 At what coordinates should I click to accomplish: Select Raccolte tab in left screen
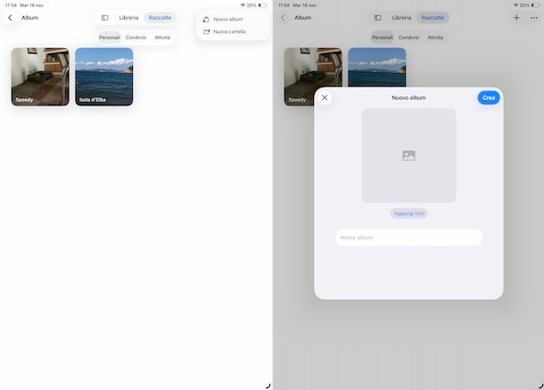(160, 18)
